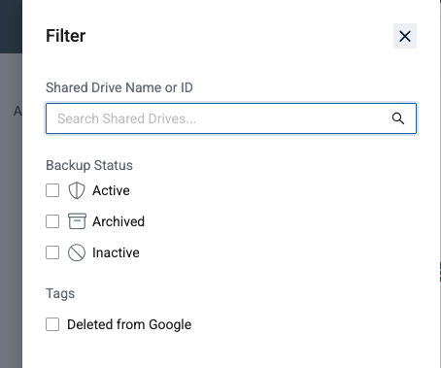Check the Inactive backup status checkbox
The width and height of the screenshot is (441, 368).
coord(52,252)
